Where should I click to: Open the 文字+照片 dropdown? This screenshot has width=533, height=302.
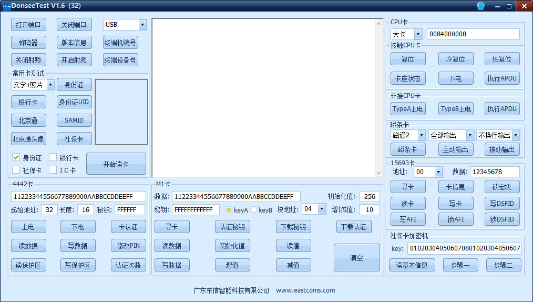click(x=50, y=85)
